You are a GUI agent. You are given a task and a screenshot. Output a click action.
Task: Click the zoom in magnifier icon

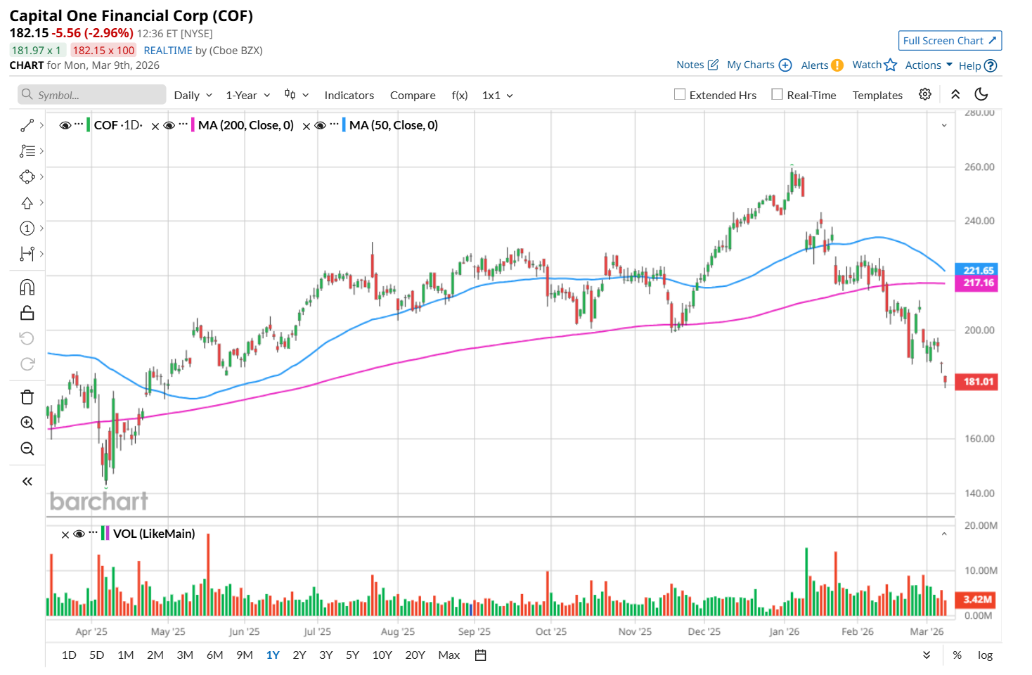click(27, 423)
